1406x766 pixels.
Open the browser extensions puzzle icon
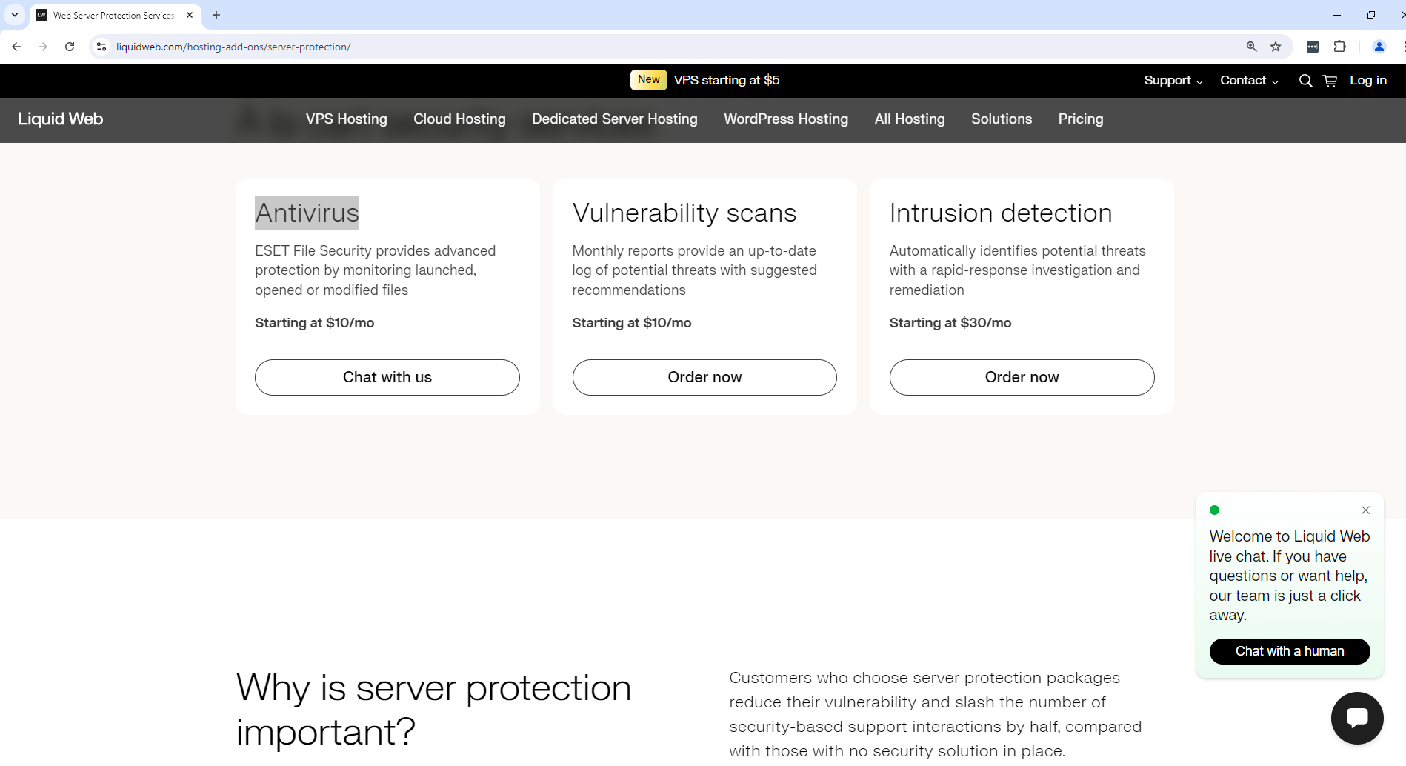point(1339,47)
